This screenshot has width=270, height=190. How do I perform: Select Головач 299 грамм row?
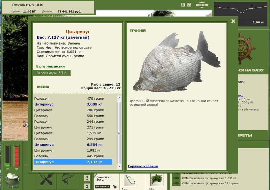[73, 139]
